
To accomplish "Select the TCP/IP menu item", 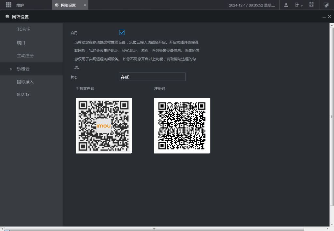I will tap(23, 29).
